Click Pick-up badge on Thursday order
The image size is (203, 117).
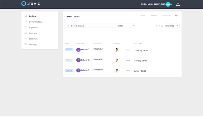coord(69,50)
